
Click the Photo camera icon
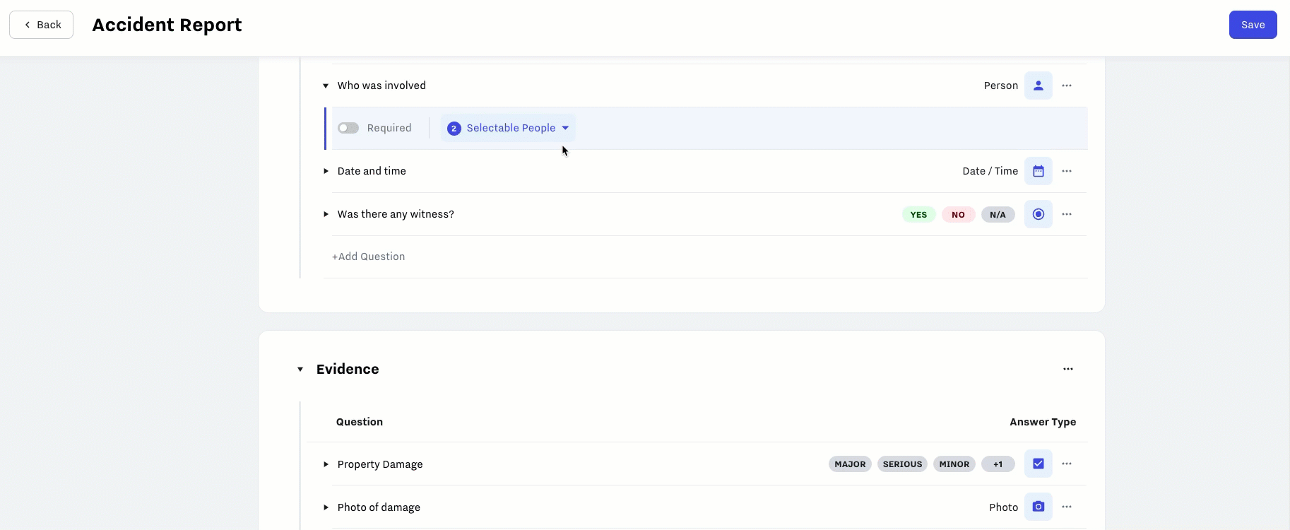(x=1038, y=507)
